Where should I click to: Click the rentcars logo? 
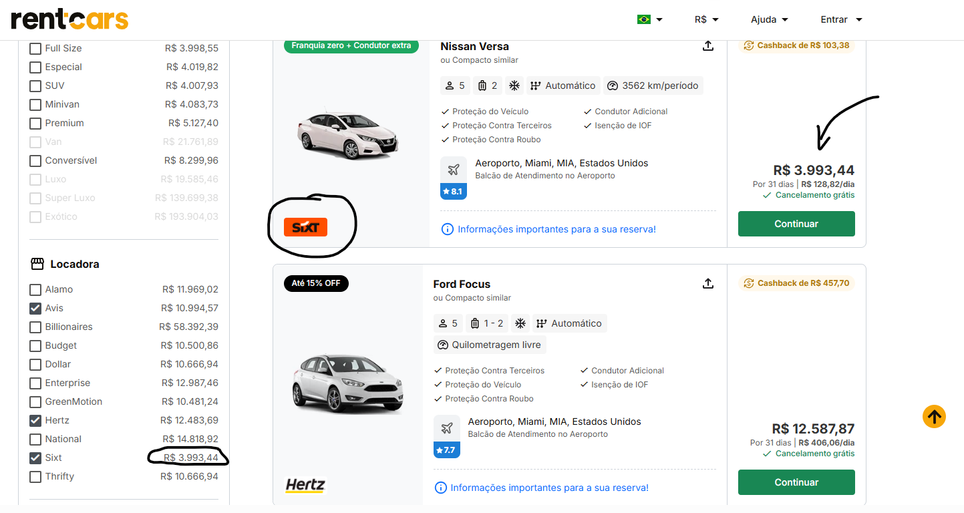(x=69, y=19)
